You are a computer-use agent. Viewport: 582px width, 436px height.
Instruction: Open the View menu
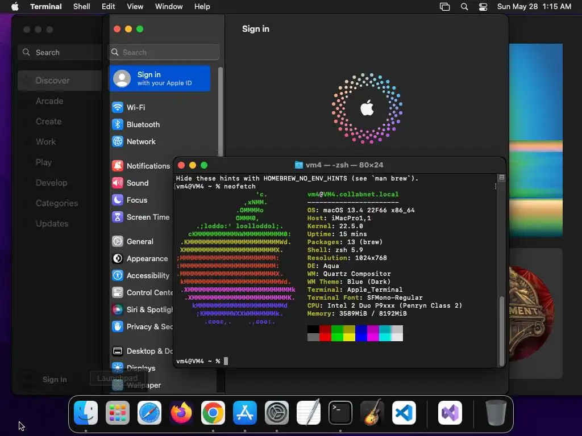pyautogui.click(x=135, y=6)
